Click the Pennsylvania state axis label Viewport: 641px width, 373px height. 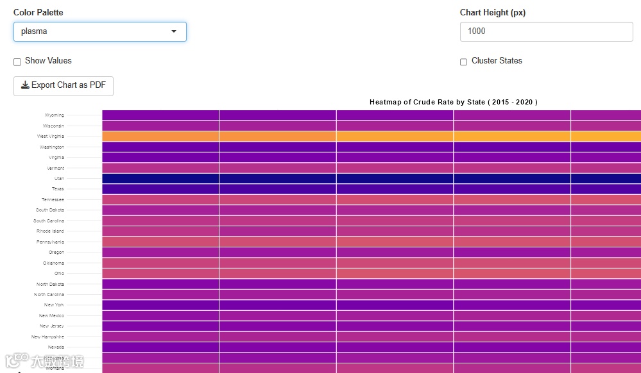(50, 242)
